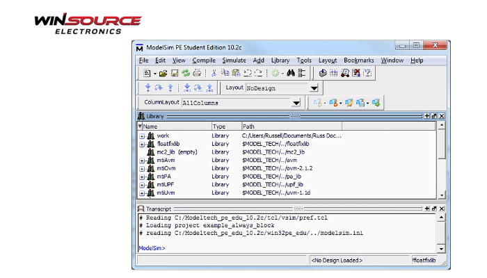Click the ModelSim> transcript command prompt
Screen dimensions: 487x278
tap(152, 247)
